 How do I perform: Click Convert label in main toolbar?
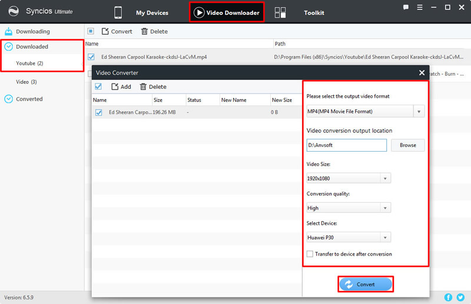point(121,31)
